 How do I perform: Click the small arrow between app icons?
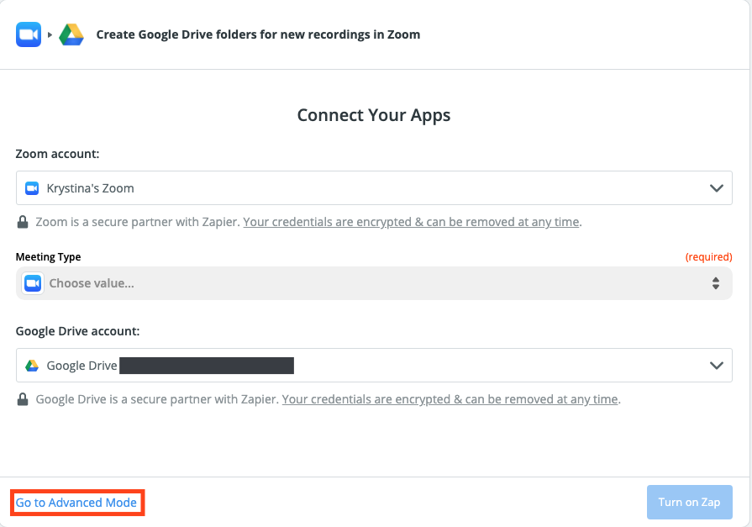pos(50,34)
